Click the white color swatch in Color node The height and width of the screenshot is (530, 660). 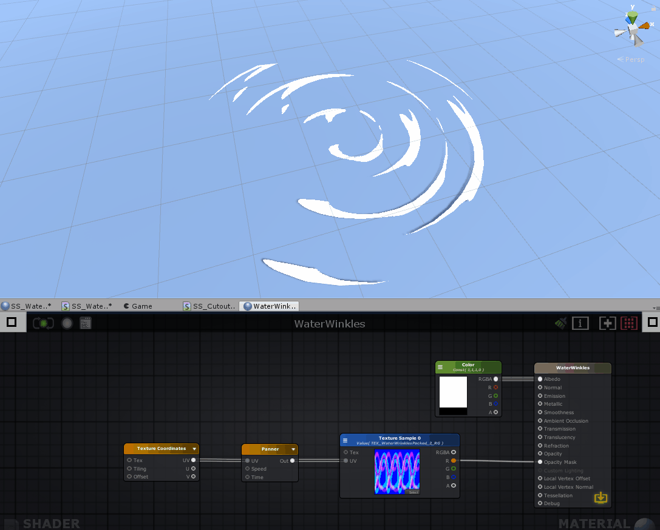453,392
